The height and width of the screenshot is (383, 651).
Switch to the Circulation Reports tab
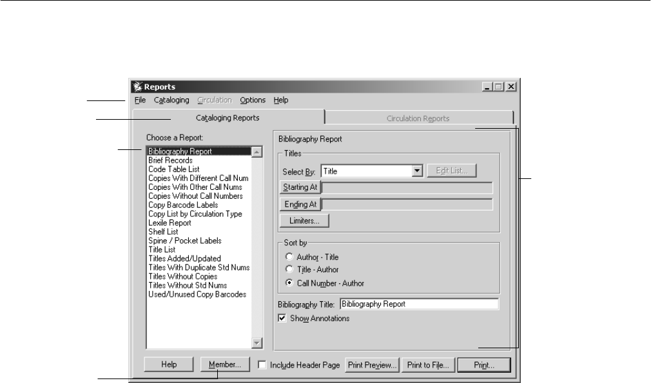(418, 118)
